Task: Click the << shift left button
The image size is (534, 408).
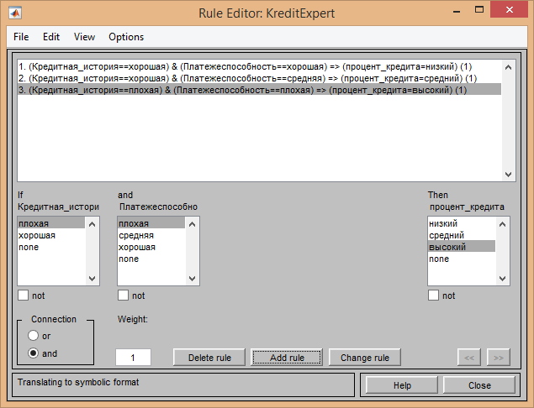Action: point(469,358)
